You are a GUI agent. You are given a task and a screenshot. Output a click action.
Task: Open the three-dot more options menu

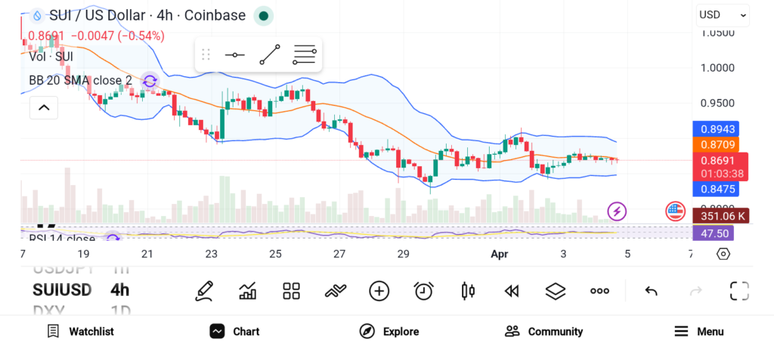pyautogui.click(x=599, y=291)
